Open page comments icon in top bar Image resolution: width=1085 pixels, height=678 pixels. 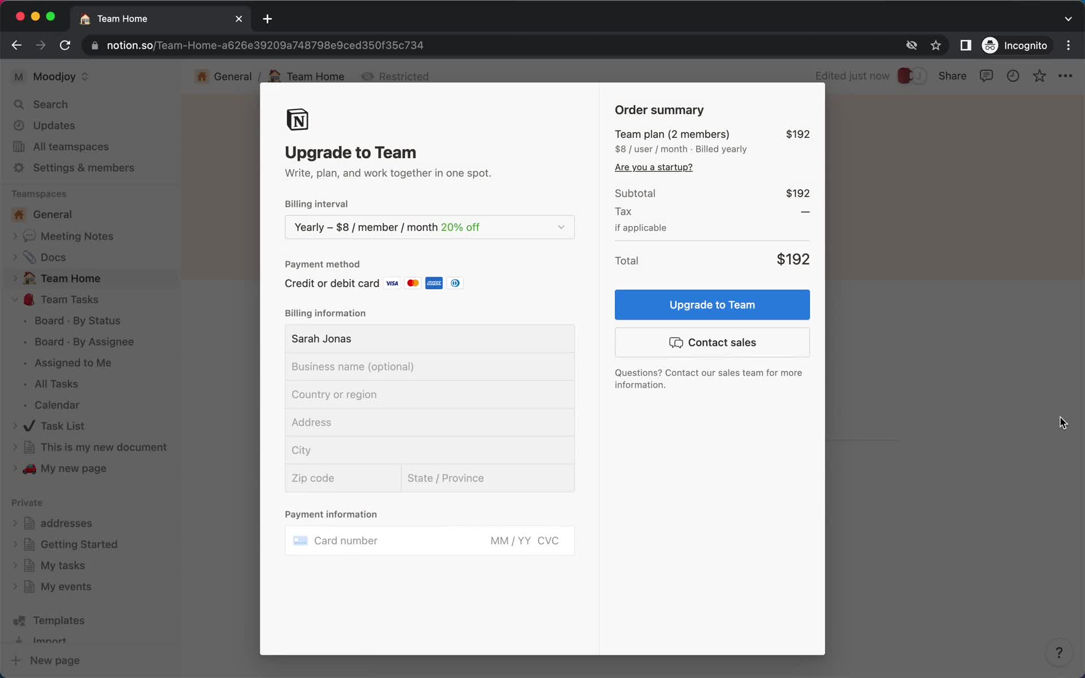point(986,76)
